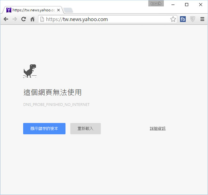This screenshot has height=195, width=208.
Task: Open the Chrome hamburger menu
Action: 202,19
